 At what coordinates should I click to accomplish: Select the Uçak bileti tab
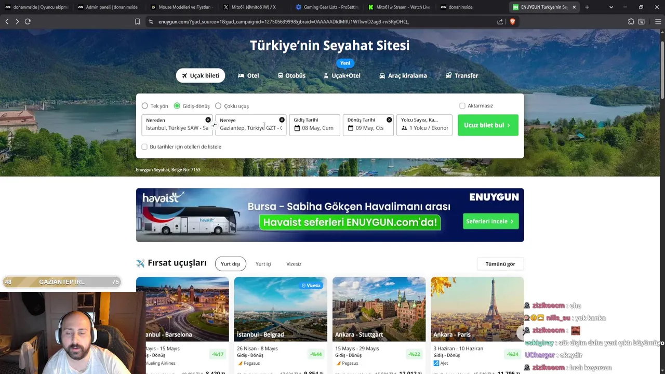click(x=200, y=75)
